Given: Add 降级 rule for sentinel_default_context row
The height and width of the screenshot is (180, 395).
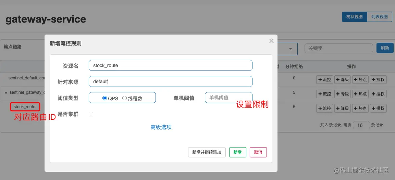Looking at the screenshot, I should point(343,79).
